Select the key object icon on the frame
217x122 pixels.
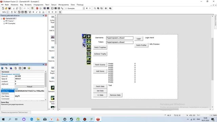point(89,62)
